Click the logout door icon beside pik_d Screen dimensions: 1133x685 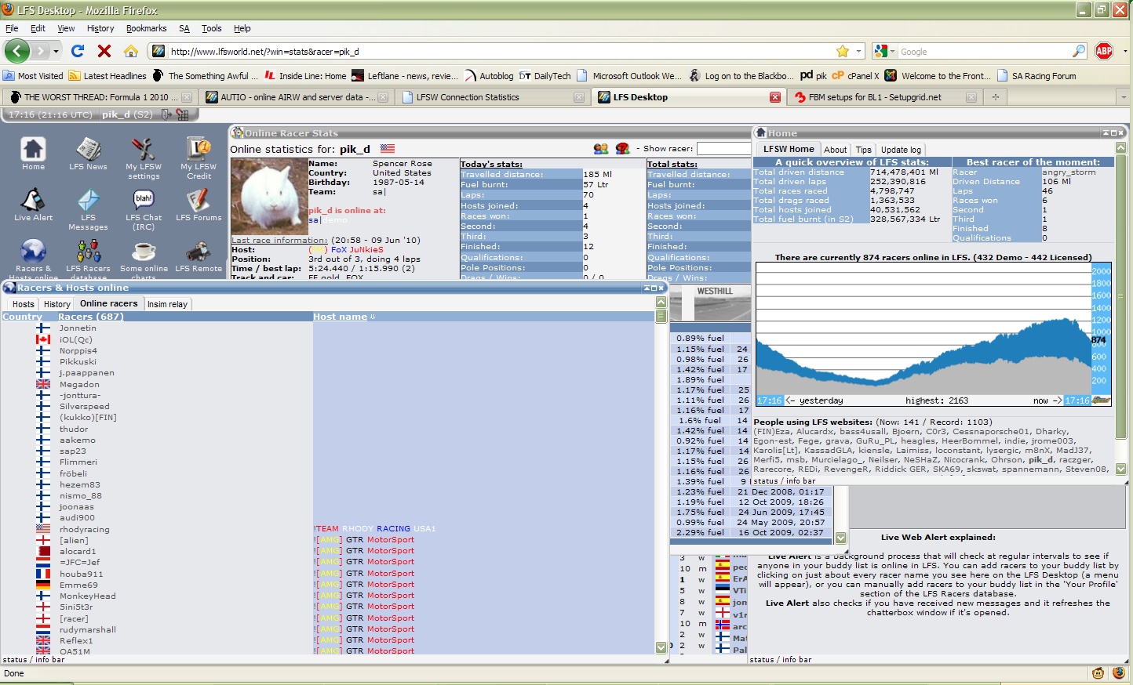coord(166,114)
